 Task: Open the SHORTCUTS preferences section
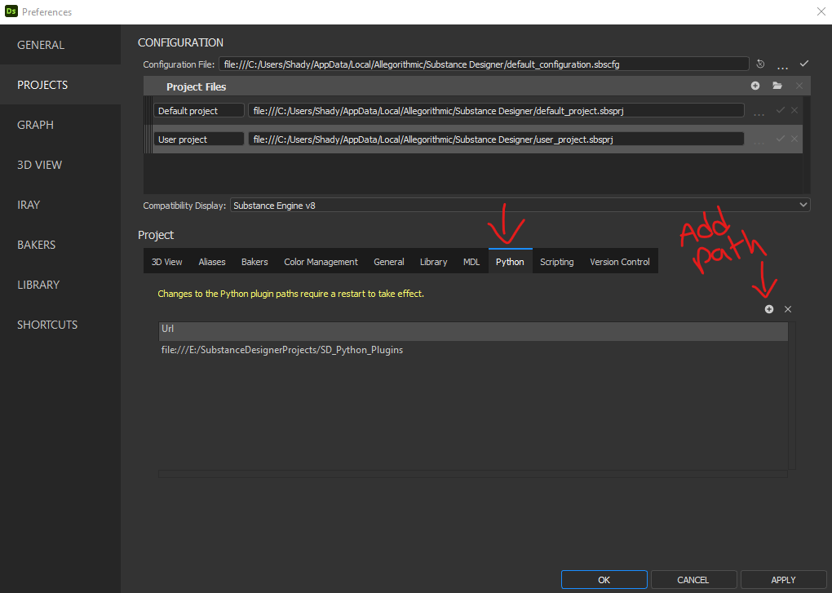point(60,325)
